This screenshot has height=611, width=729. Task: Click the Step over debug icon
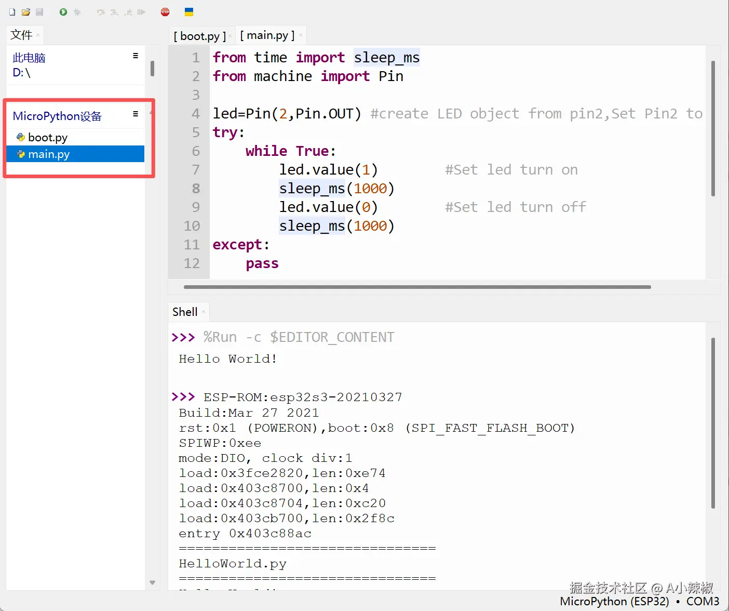[x=101, y=12]
